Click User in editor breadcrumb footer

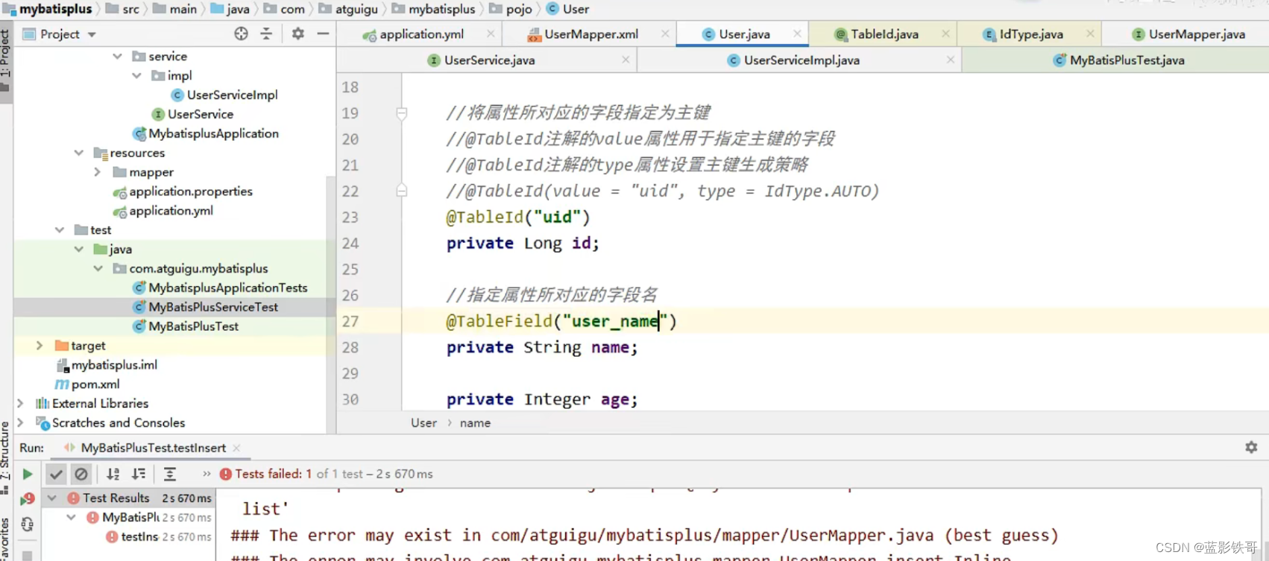(x=423, y=422)
